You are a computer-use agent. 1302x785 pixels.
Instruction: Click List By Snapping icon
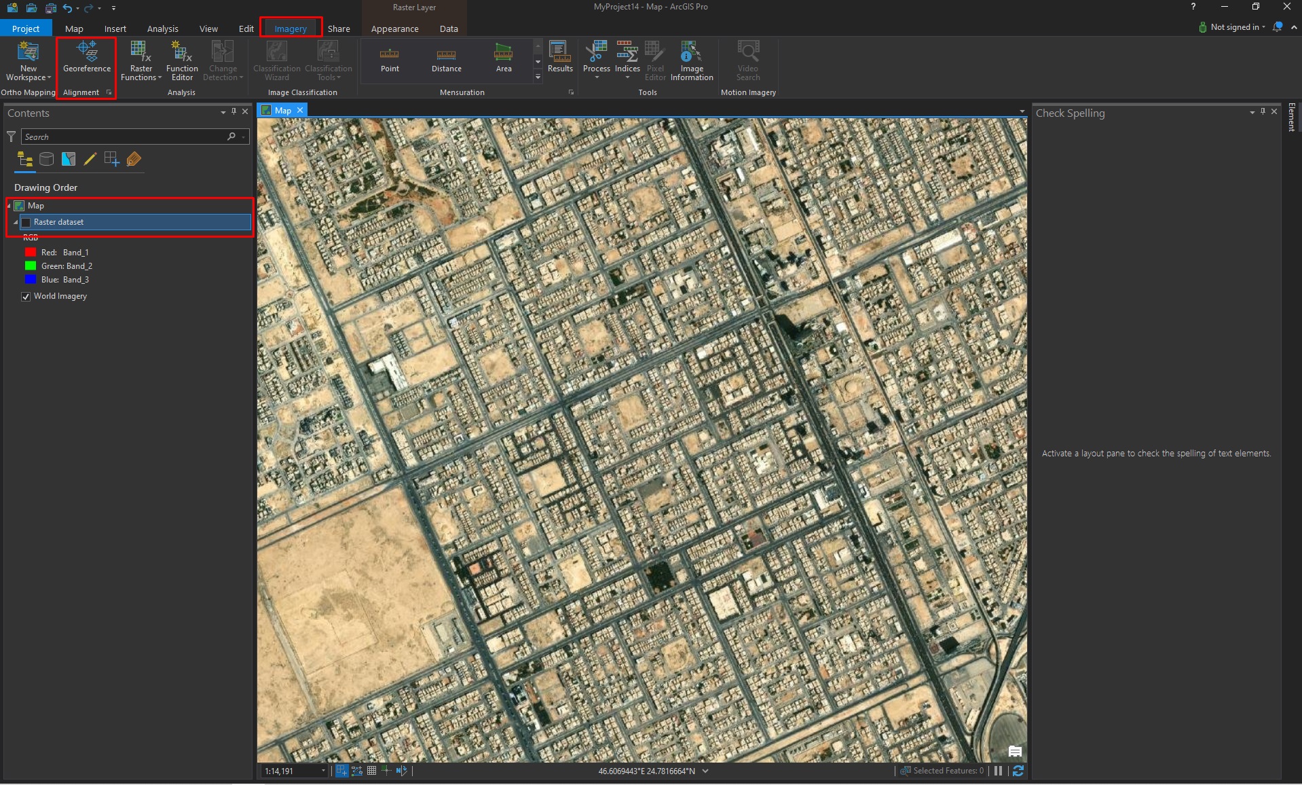tap(111, 160)
